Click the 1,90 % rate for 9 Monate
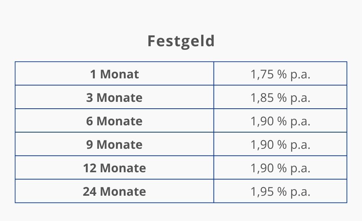This screenshot has height=221, width=362. [280, 145]
